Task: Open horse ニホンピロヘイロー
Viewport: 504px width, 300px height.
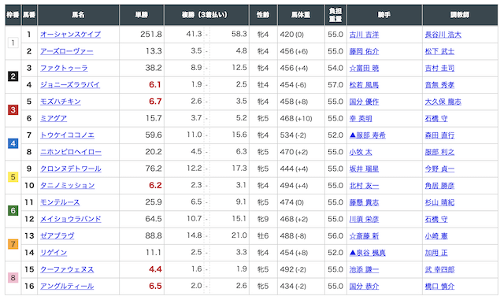Action: tap(71, 152)
